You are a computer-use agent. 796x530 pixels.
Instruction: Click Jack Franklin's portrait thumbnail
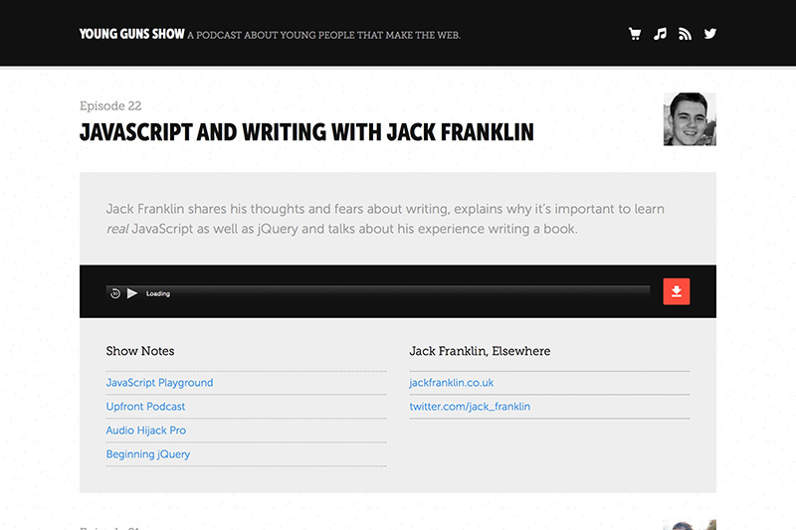point(690,119)
